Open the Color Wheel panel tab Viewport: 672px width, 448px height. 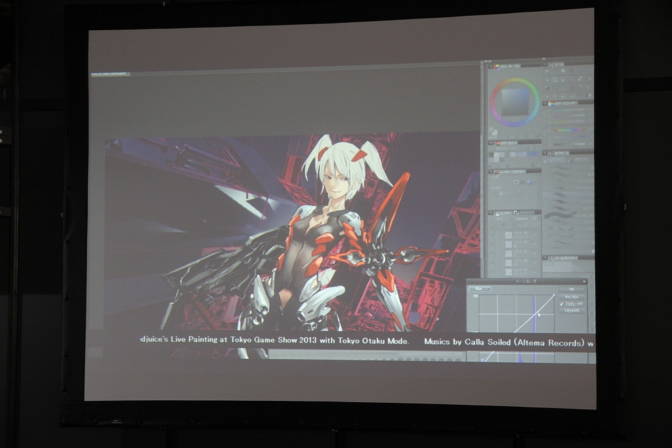click(507, 66)
